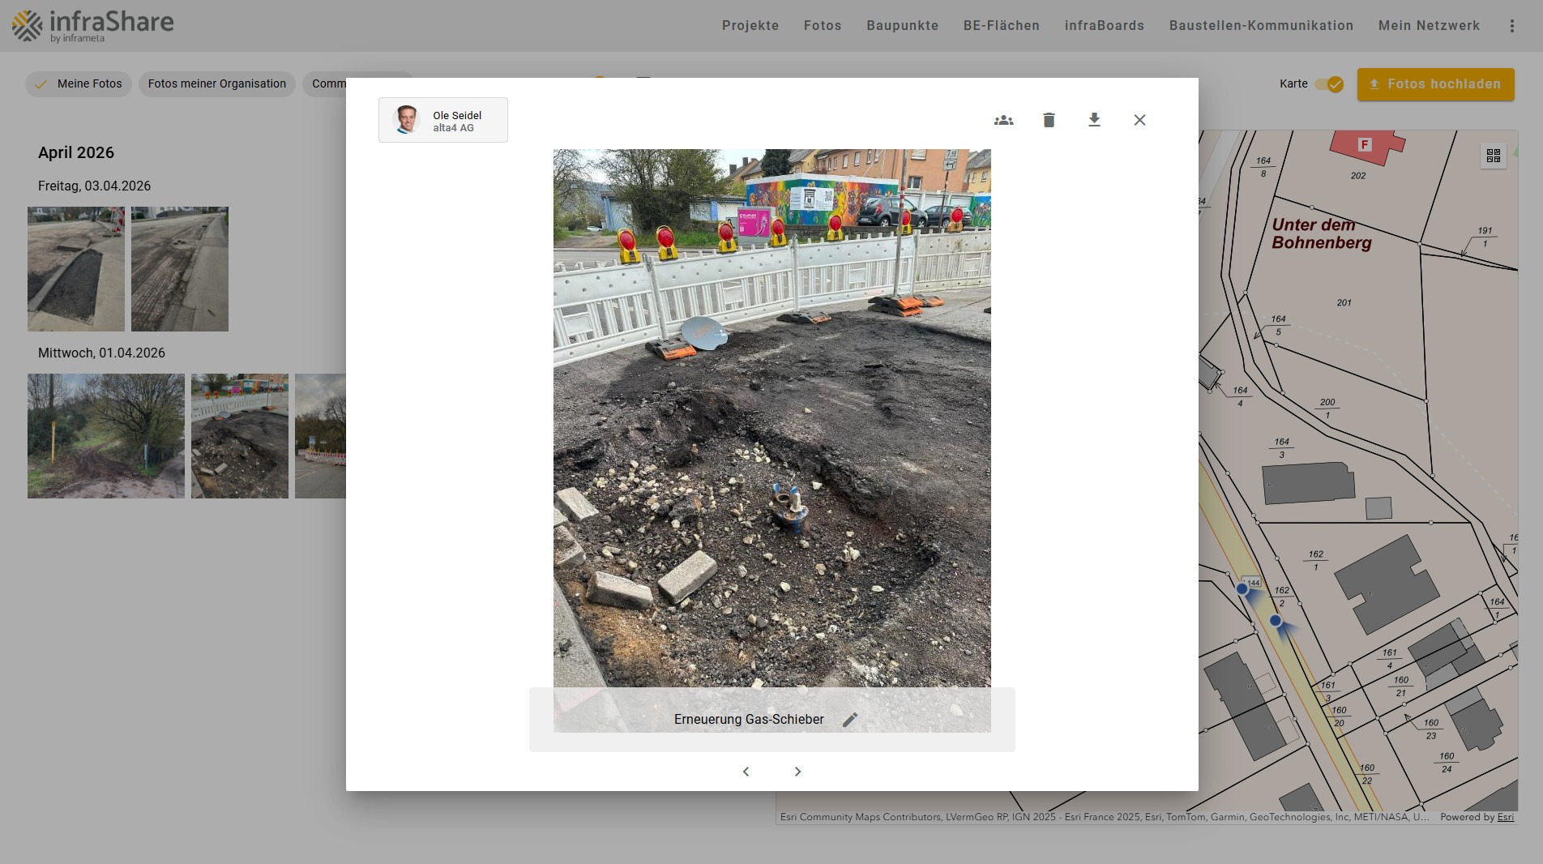Toggle the Karte map switch
The height and width of the screenshot is (864, 1543).
pyautogui.click(x=1329, y=84)
